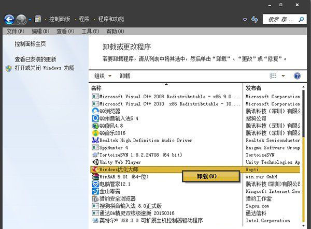Open the 工具(T) menu
This screenshot has width=311, height=229.
tap(90, 31)
